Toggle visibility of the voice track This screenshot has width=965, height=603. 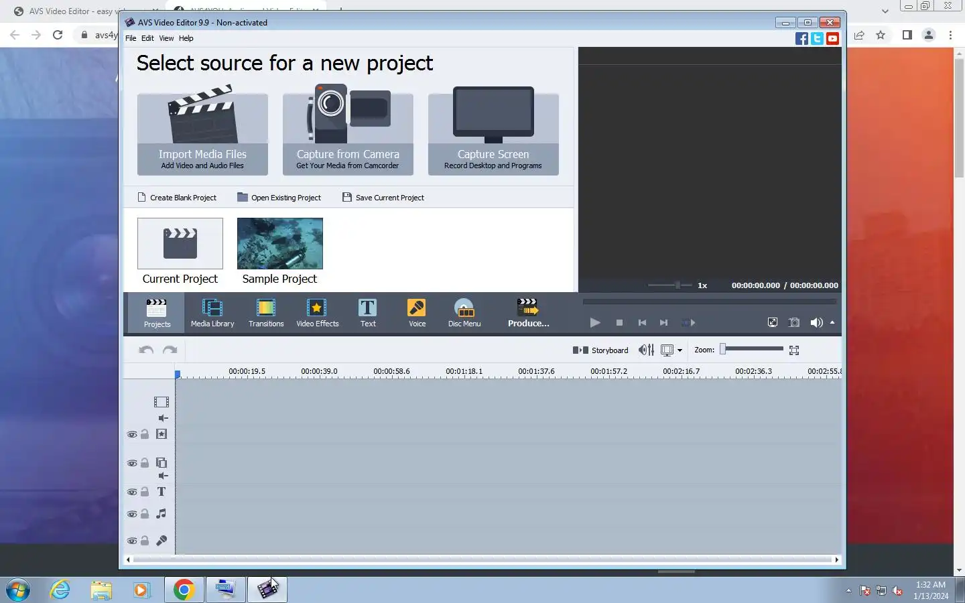coord(132,541)
